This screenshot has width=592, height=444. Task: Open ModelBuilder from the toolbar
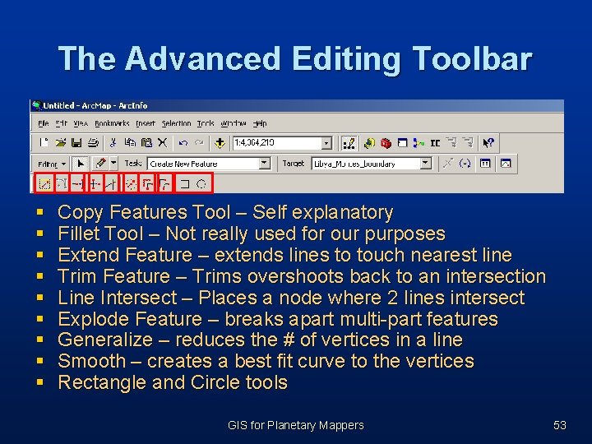419,143
